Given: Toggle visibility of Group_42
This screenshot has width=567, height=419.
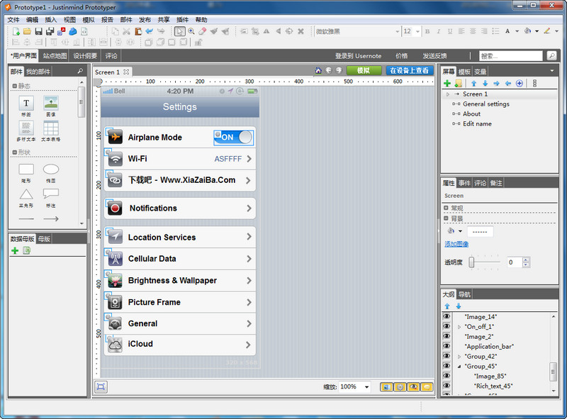Looking at the screenshot, I should (447, 357).
